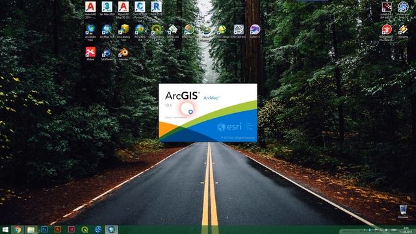Image resolution: width=416 pixels, height=234 pixels.
Task: Open the Wolfenstein desktop shortcut
Action: tap(387, 32)
